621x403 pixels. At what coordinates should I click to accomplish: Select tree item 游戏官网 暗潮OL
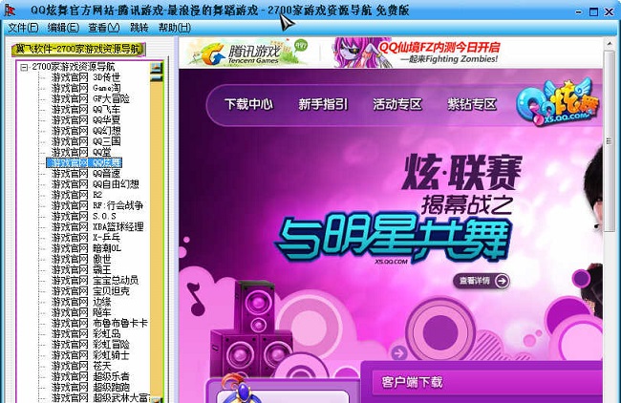(86, 248)
